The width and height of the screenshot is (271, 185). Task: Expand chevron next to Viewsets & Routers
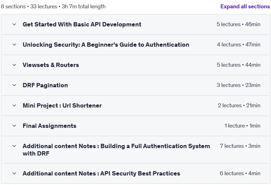click(x=14, y=65)
